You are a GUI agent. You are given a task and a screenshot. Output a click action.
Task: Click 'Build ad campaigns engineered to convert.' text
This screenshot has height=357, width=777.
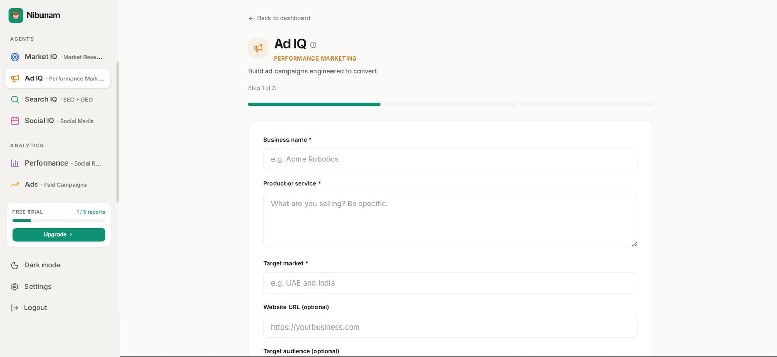click(313, 71)
